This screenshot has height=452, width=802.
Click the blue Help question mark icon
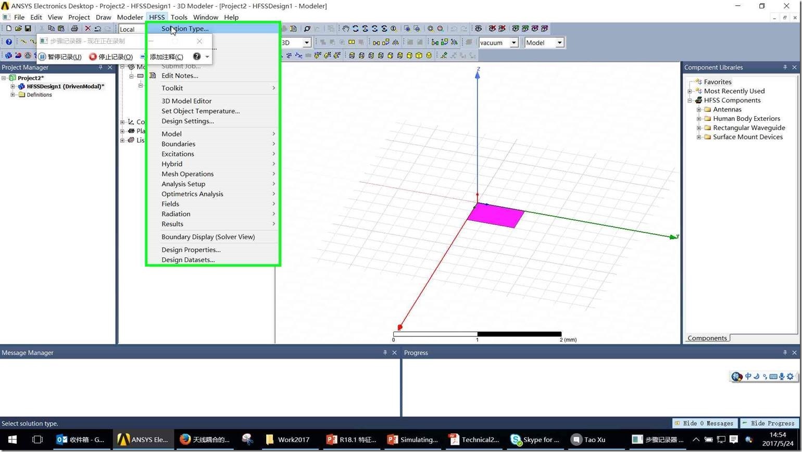[9, 42]
